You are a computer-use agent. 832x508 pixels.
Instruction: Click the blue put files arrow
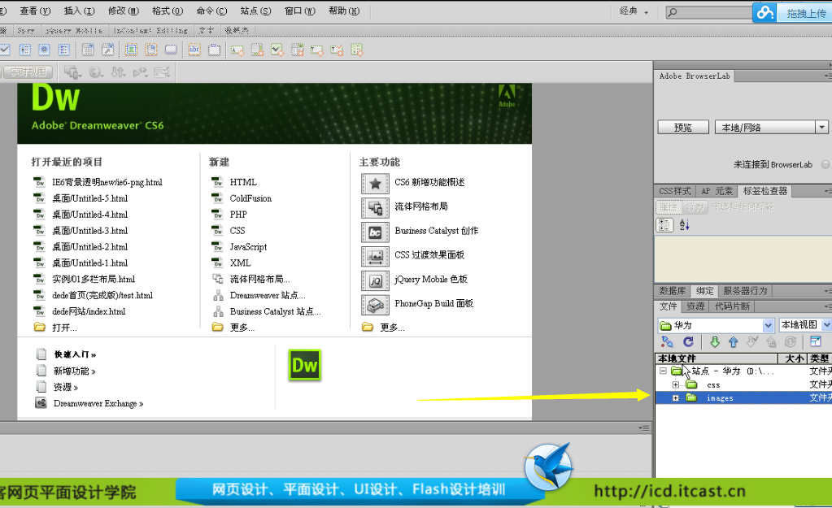734,342
